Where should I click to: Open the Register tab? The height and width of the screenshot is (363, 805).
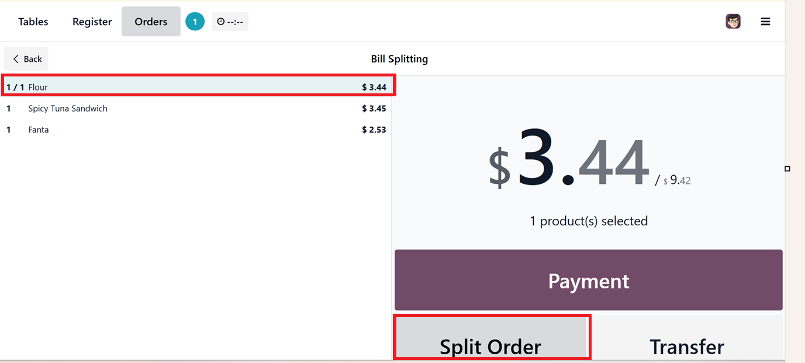pos(92,22)
